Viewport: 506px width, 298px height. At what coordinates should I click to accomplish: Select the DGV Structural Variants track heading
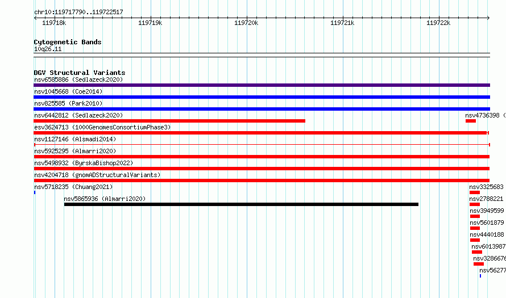(80, 73)
